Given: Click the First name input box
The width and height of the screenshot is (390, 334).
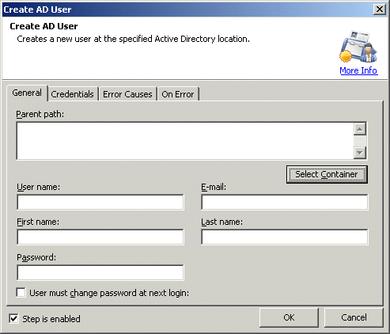Looking at the screenshot, I should point(100,237).
